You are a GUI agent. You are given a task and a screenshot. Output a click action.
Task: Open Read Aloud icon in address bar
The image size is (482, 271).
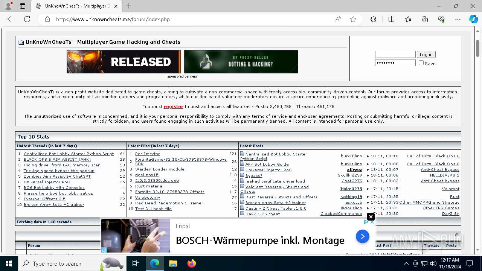338,19
